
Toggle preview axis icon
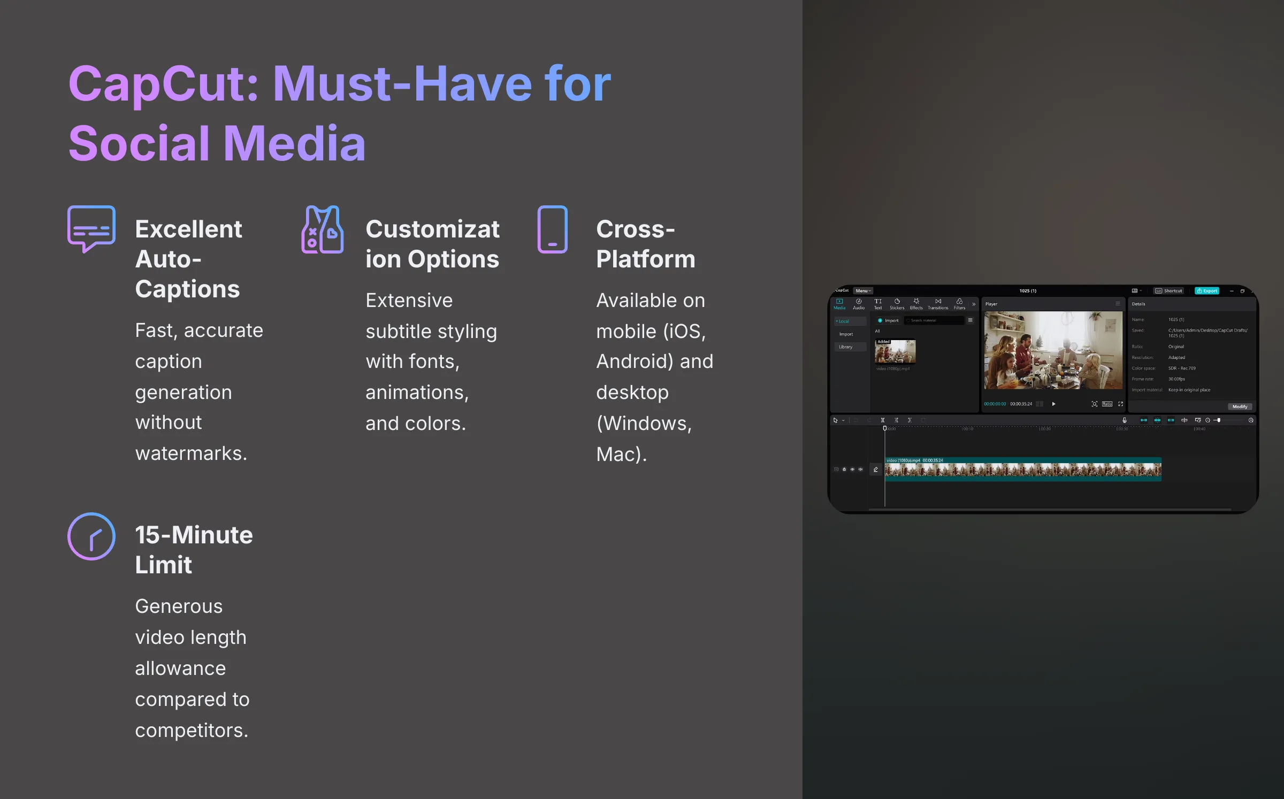[1184, 420]
